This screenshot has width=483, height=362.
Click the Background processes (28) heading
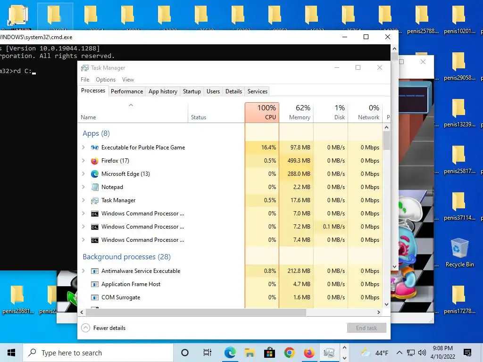126,257
